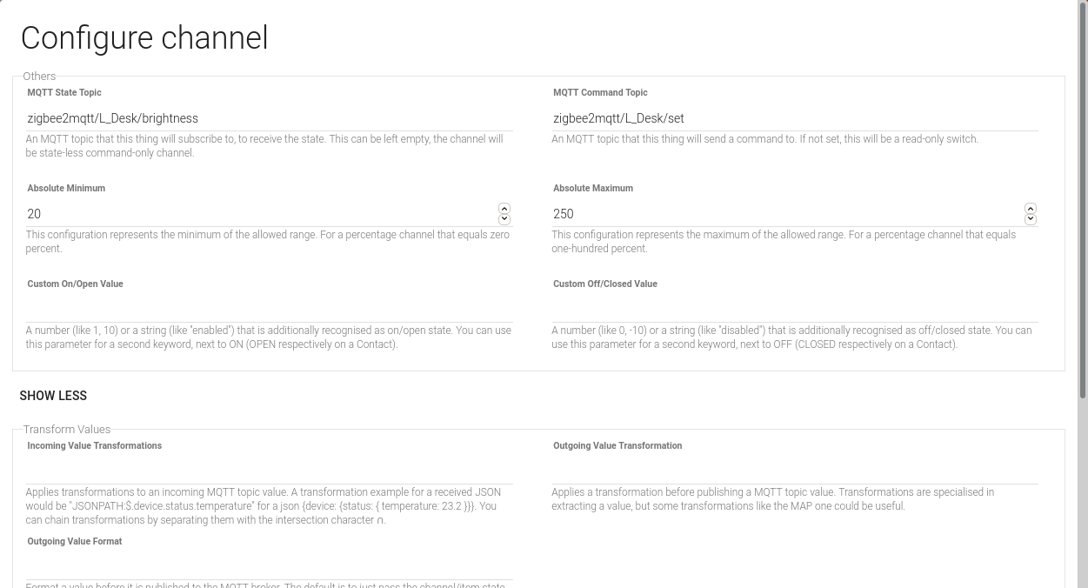Focus the MQTT State Topic field

(x=269, y=118)
